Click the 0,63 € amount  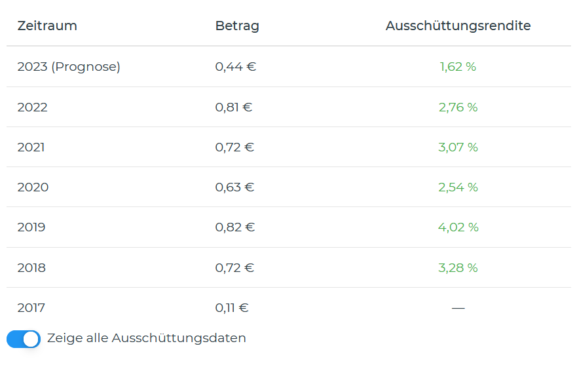(234, 187)
